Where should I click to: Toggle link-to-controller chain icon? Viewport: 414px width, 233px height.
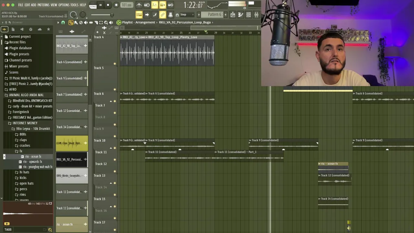[162, 15]
